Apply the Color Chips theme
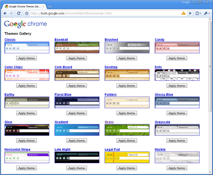213x175 pixels. [x=27, y=86]
